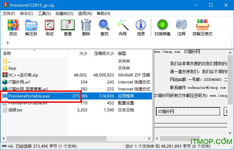Screen dimensions: 234x150
Task: Click the 174,836 packed size cell
Action: click(107, 96)
